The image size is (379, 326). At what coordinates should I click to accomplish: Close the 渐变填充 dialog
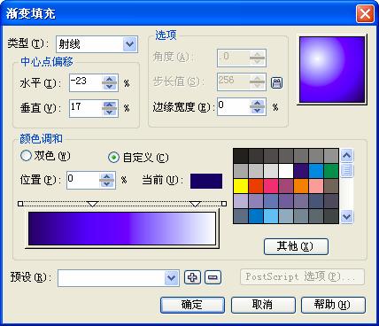click(x=365, y=13)
